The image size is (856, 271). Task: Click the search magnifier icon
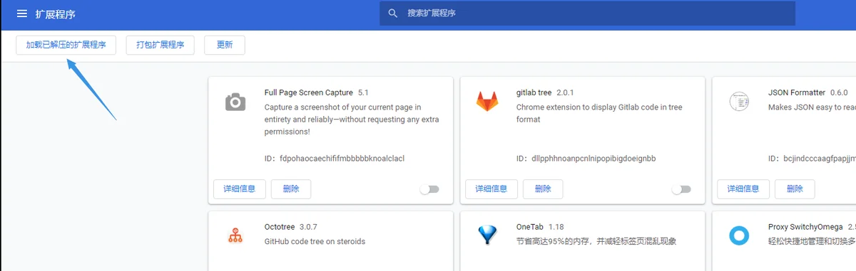pos(392,14)
